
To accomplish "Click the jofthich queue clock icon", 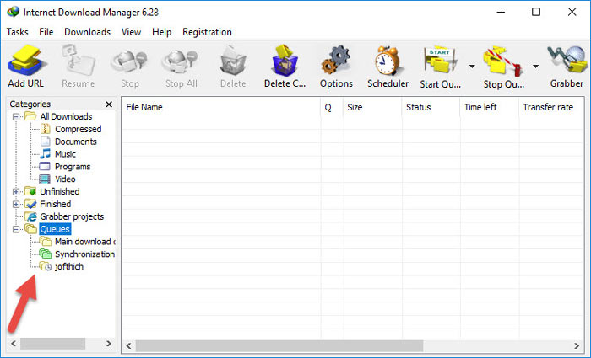I will 46,267.
